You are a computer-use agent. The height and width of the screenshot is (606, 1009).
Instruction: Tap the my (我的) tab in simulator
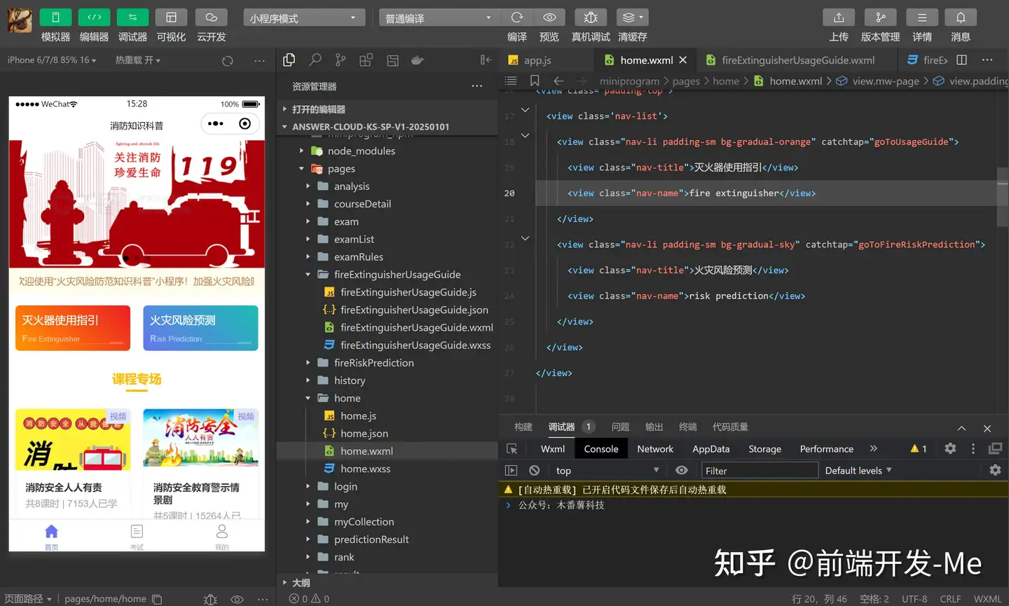pyautogui.click(x=222, y=537)
